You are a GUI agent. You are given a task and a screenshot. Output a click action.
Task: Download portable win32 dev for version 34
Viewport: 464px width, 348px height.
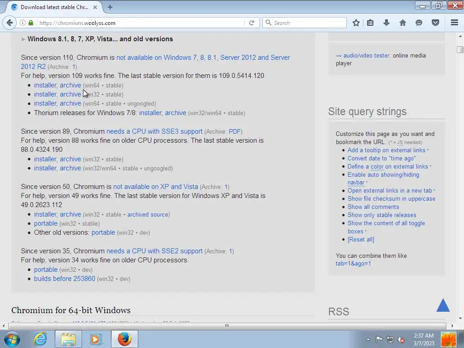click(x=46, y=270)
